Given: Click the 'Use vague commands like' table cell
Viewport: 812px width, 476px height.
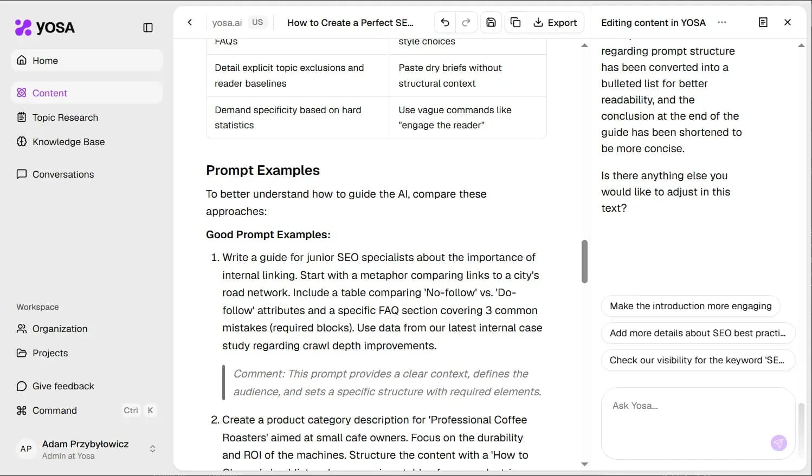Looking at the screenshot, I should pos(468,118).
